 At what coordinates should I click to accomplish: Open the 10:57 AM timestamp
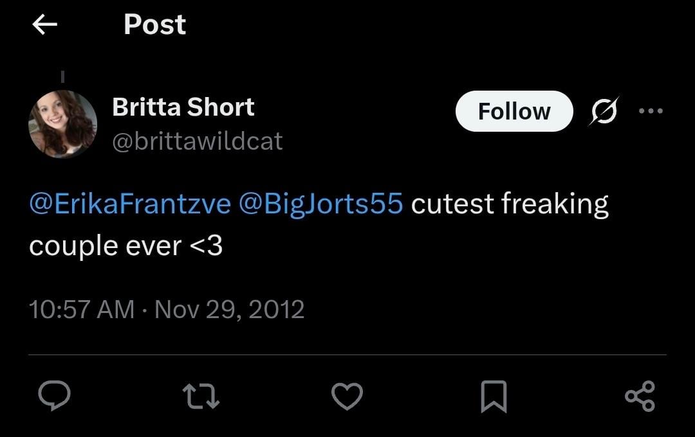coord(82,310)
